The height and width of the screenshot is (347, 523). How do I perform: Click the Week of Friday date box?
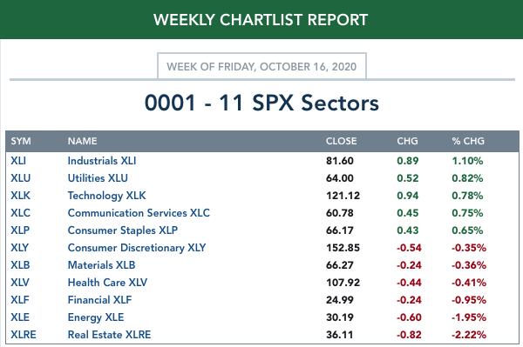(261, 66)
